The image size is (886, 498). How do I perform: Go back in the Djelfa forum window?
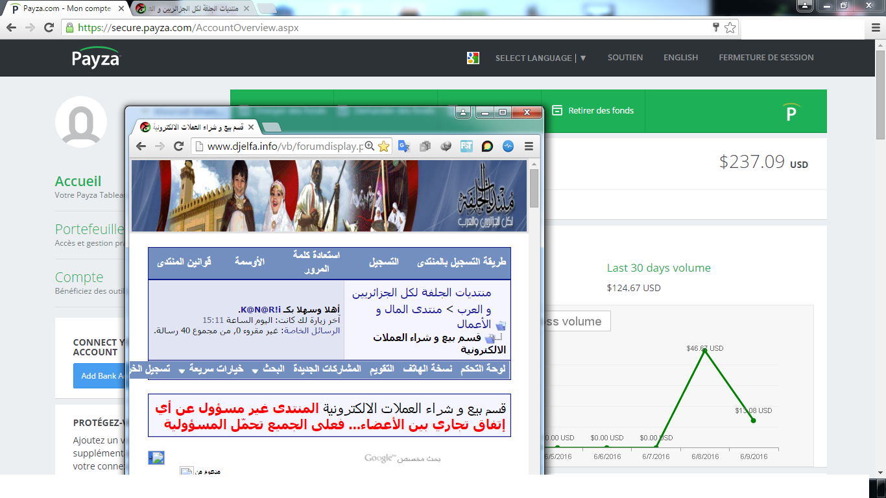[x=140, y=147]
